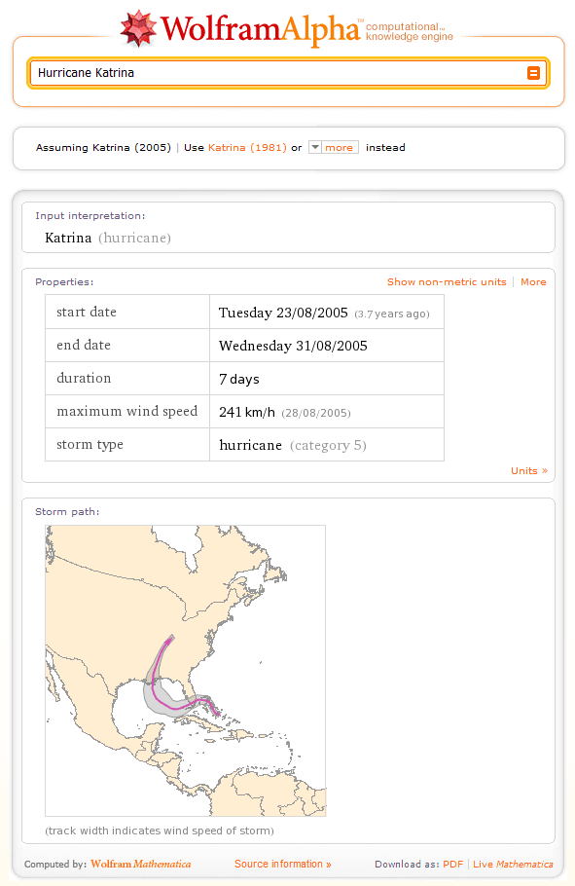Click the storm type hurricane category 5 cell
Viewport: 575px width, 886px height.
click(327, 445)
